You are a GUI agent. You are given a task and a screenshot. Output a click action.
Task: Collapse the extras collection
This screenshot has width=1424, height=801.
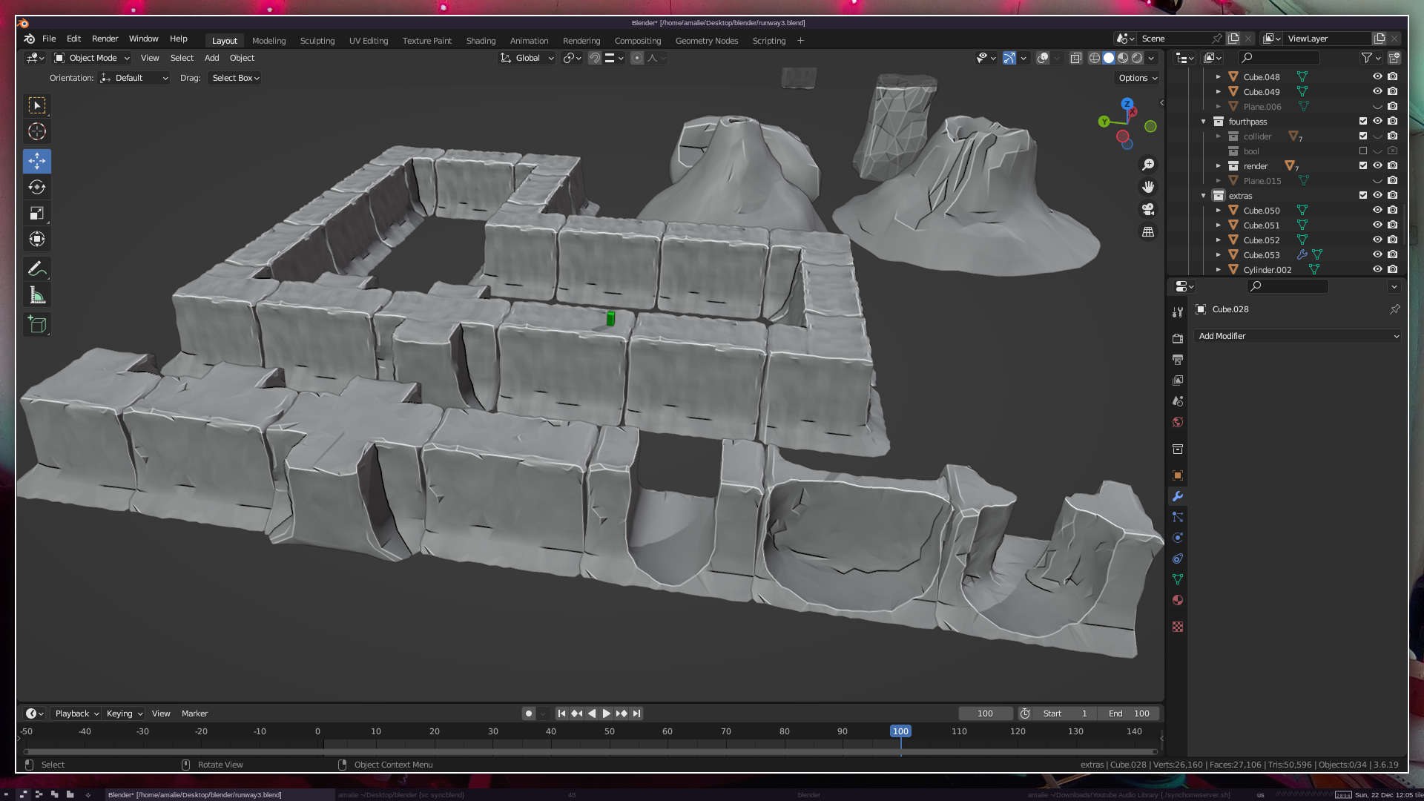(x=1204, y=196)
